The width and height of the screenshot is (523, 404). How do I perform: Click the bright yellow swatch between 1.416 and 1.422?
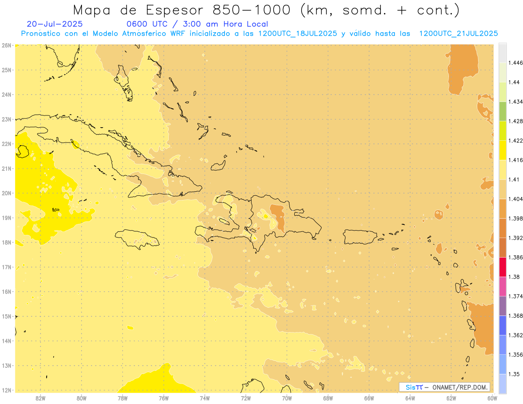tap(503, 150)
